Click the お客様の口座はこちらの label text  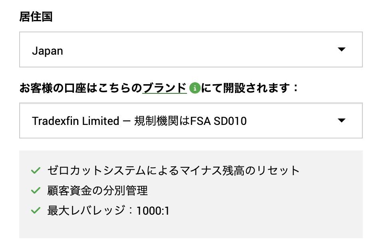coord(81,88)
